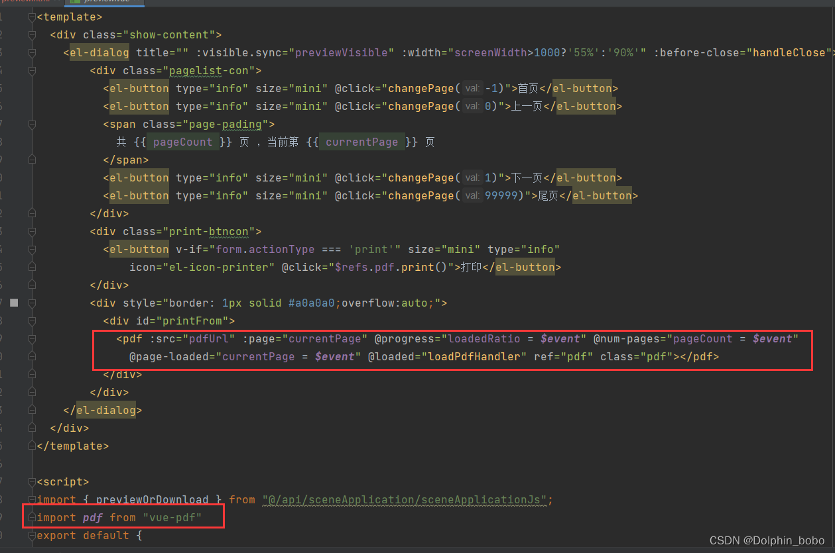
Task: Open the #a0a0a0 gutter color swatch
Action: coord(14,303)
